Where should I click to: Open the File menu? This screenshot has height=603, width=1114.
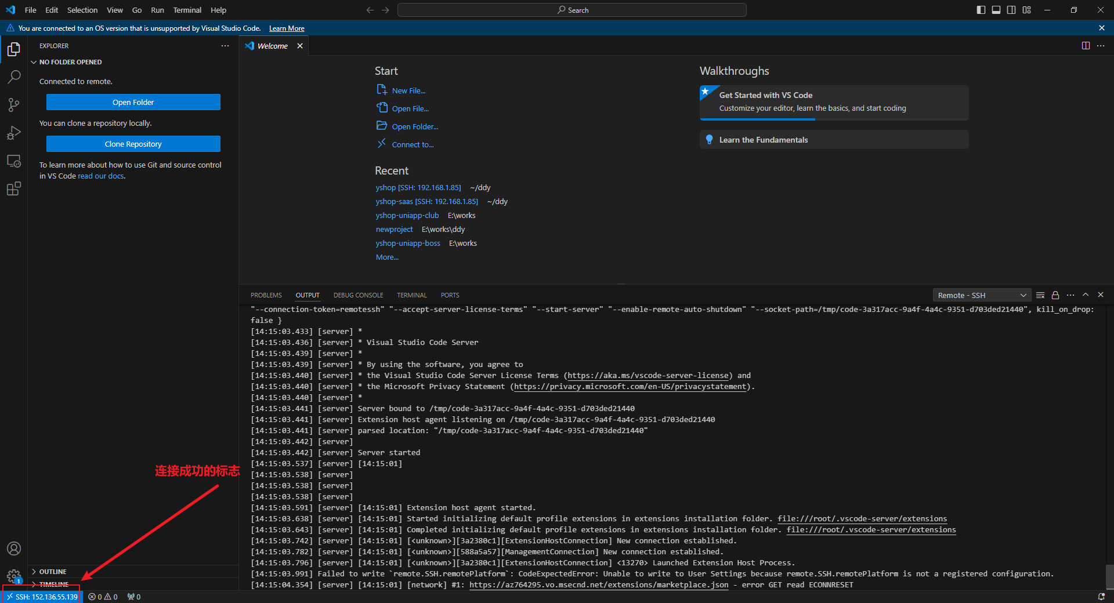pos(31,10)
